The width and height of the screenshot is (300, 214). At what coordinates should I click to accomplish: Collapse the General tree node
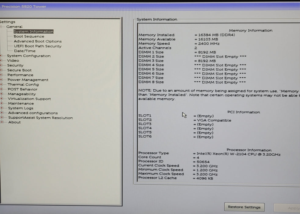[x=1, y=27]
